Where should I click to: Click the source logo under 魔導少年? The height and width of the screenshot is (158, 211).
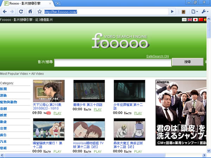pyautogui.click(x=88, y=109)
